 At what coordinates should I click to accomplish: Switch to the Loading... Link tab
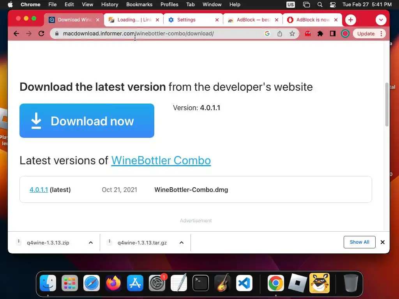pyautogui.click(x=134, y=20)
